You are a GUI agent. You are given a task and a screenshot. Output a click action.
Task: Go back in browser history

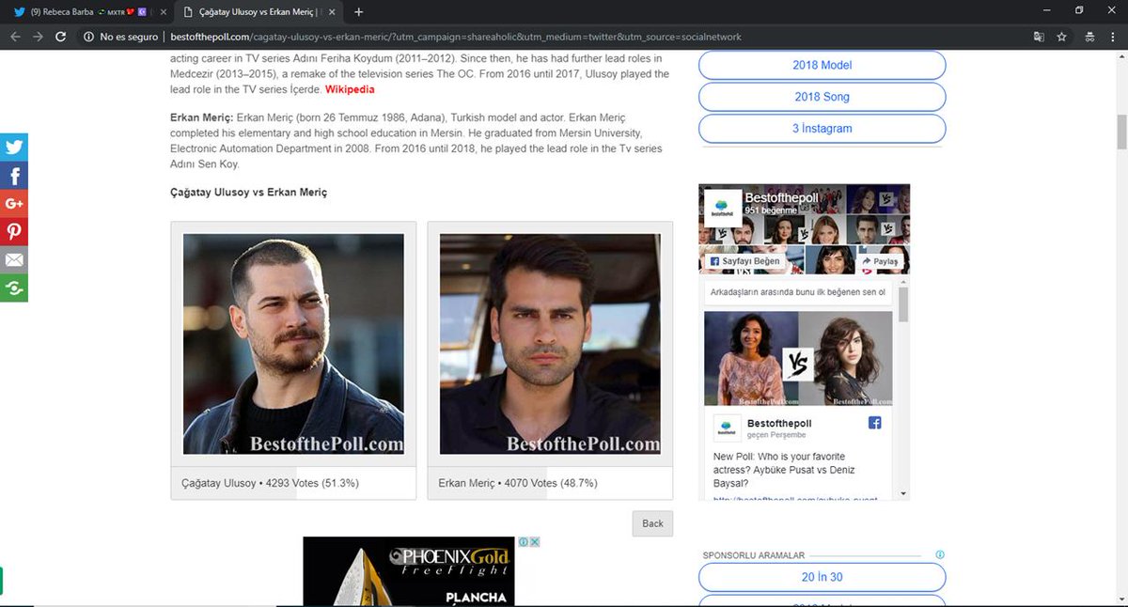15,37
